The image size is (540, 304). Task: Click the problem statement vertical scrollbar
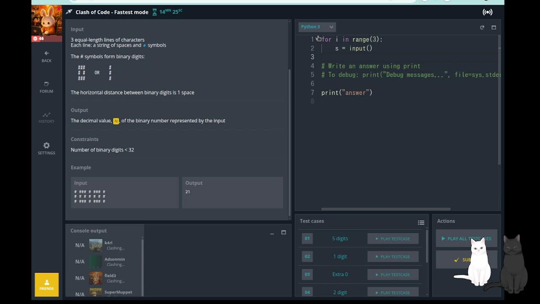(x=289, y=144)
